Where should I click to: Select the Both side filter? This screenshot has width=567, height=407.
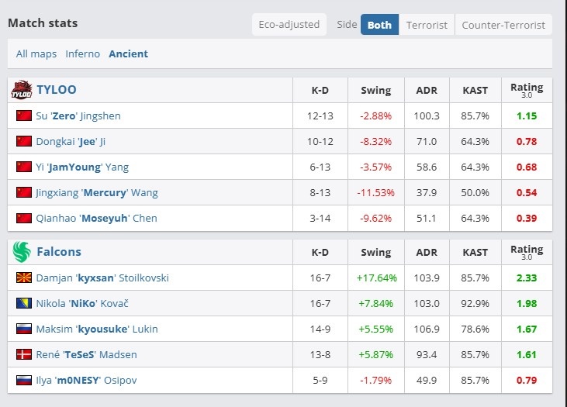379,25
